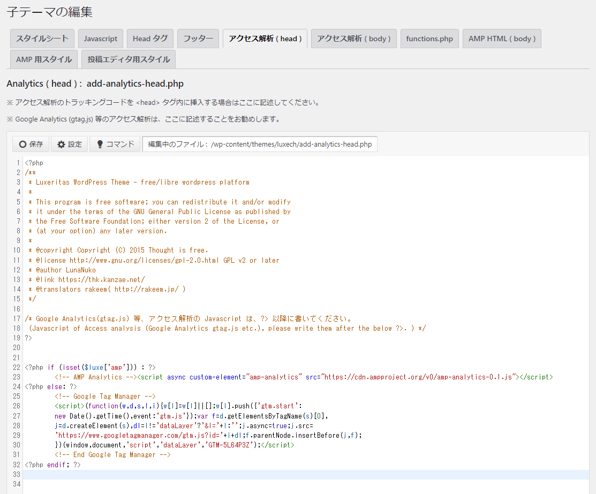Click the lightbulb icon on the コマンド button
The width and height of the screenshot is (596, 494).
point(100,144)
